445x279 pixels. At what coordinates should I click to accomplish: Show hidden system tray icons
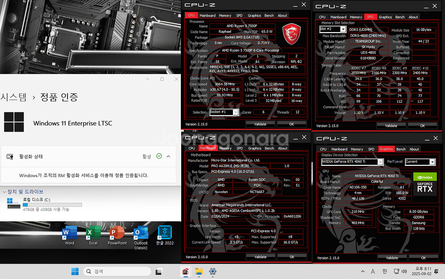click(x=363, y=272)
